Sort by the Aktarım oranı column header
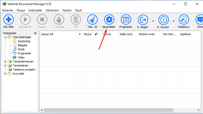Image resolution: width=203 pixels, height=114 pixels. 149,34
